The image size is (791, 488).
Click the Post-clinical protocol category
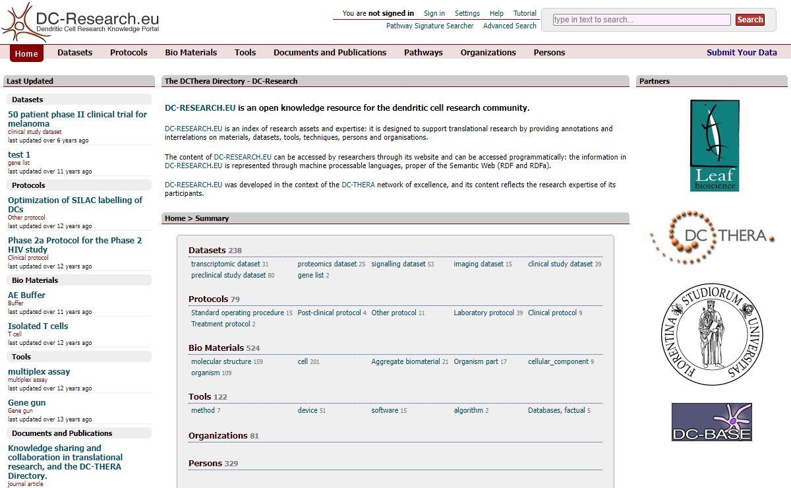click(x=329, y=313)
